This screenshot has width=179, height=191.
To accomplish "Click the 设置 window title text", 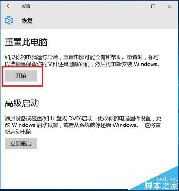I will tap(26, 6).
